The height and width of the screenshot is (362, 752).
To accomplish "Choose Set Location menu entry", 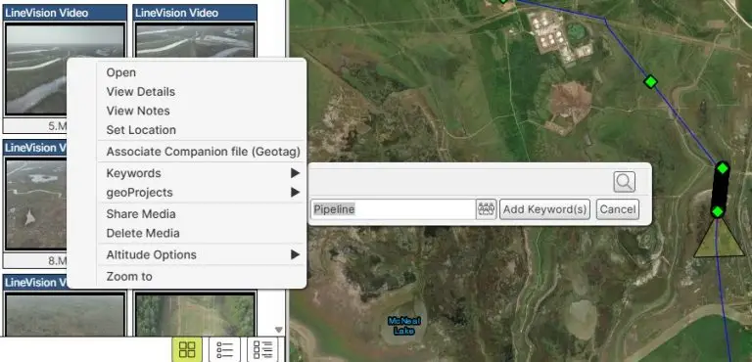I will click(x=141, y=130).
